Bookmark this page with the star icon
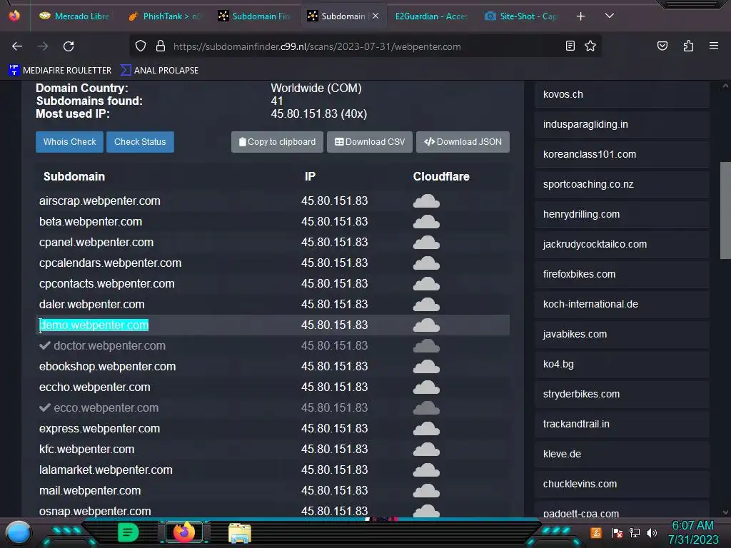 tap(590, 46)
